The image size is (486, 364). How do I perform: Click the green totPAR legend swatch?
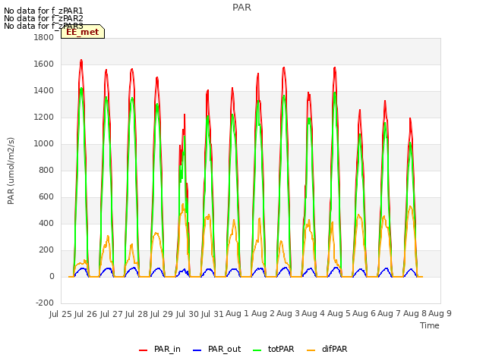tap(257, 350)
